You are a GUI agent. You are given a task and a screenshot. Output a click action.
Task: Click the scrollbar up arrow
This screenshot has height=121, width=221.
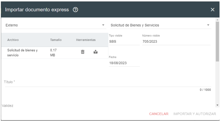[x=217, y=20]
